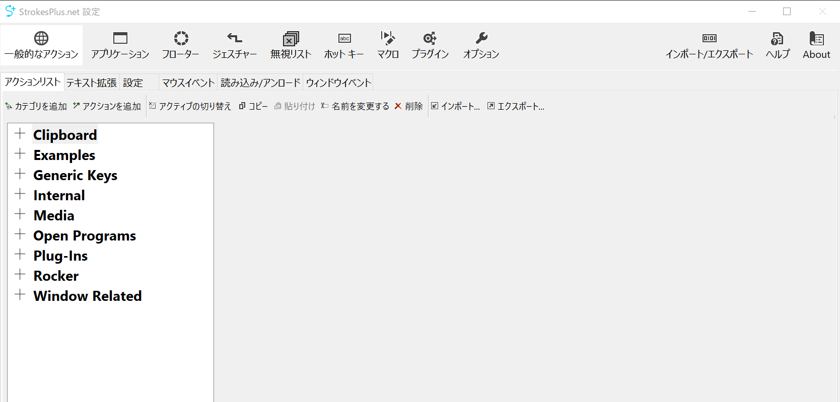Open インポート/エクスポート section
This screenshot has height=402, width=840.
point(710,45)
